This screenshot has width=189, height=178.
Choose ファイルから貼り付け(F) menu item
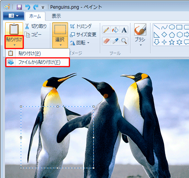37,62
